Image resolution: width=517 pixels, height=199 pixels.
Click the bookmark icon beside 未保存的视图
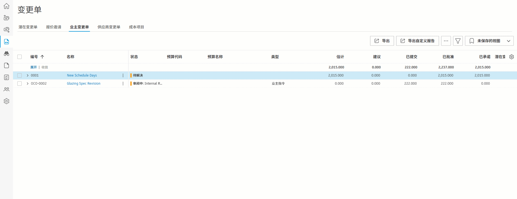coord(472,41)
